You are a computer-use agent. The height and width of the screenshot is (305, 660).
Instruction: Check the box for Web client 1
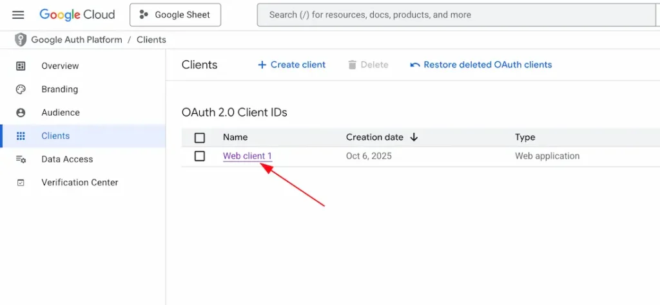pyautogui.click(x=200, y=156)
